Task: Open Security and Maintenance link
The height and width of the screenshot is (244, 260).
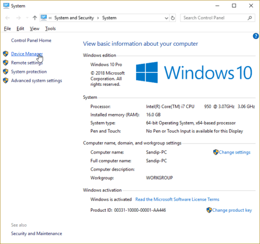Action: click(36, 234)
